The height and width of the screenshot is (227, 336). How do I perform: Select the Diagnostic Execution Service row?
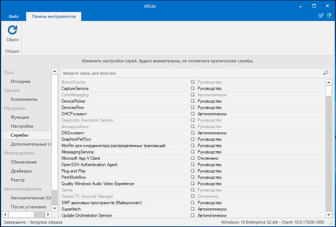click(193, 120)
